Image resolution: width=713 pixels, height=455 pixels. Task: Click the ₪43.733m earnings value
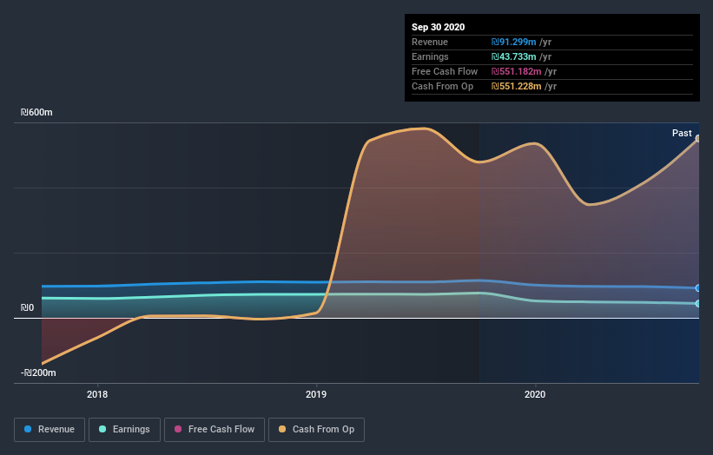[513, 56]
